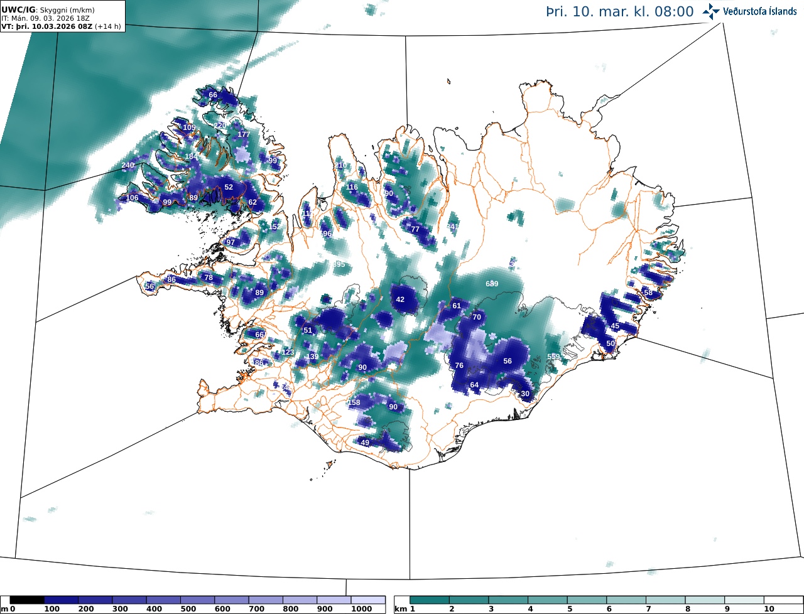This screenshot has height=614, width=804.
Task: Click the visibility value '105' on the map
Action: 189,127
